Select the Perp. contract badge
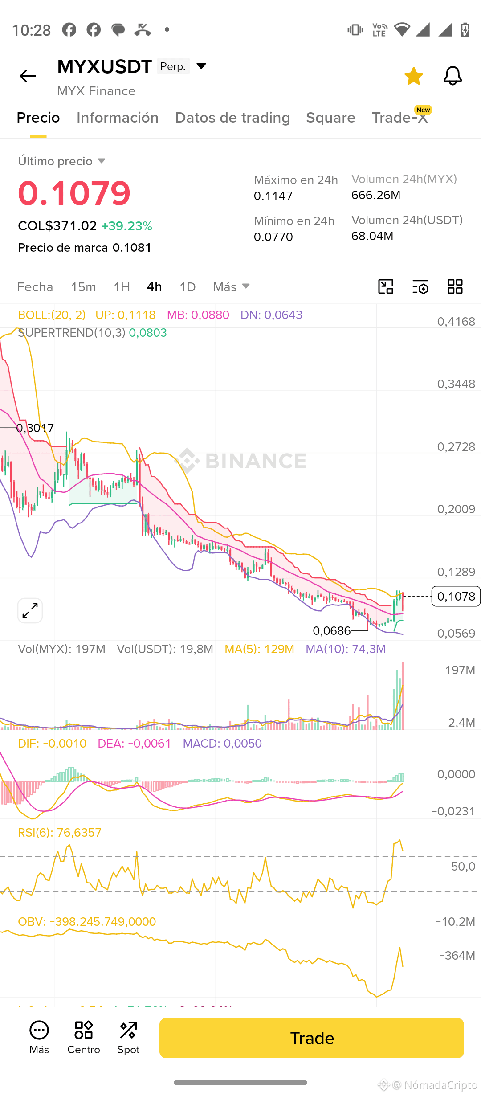The width and height of the screenshot is (481, 1096). [173, 66]
